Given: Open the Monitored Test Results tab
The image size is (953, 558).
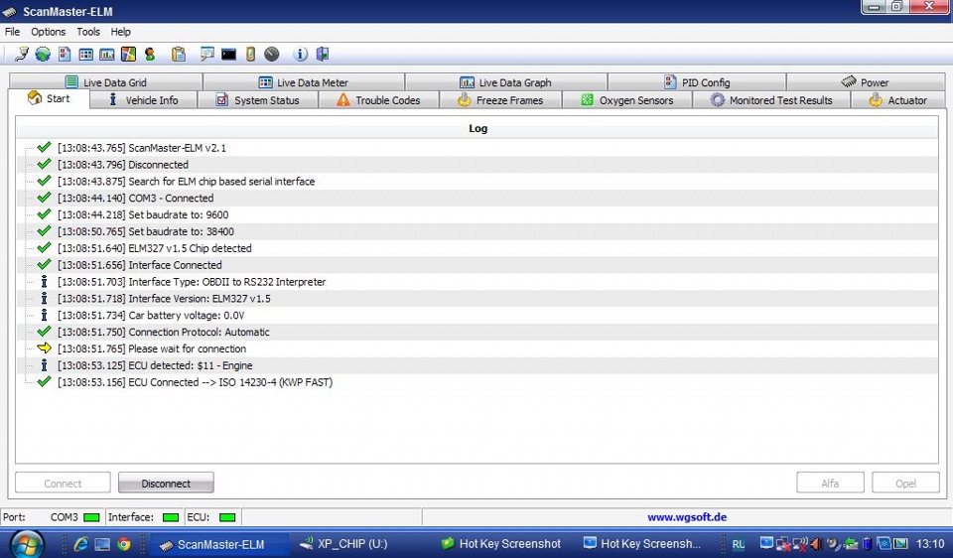Looking at the screenshot, I should (771, 100).
